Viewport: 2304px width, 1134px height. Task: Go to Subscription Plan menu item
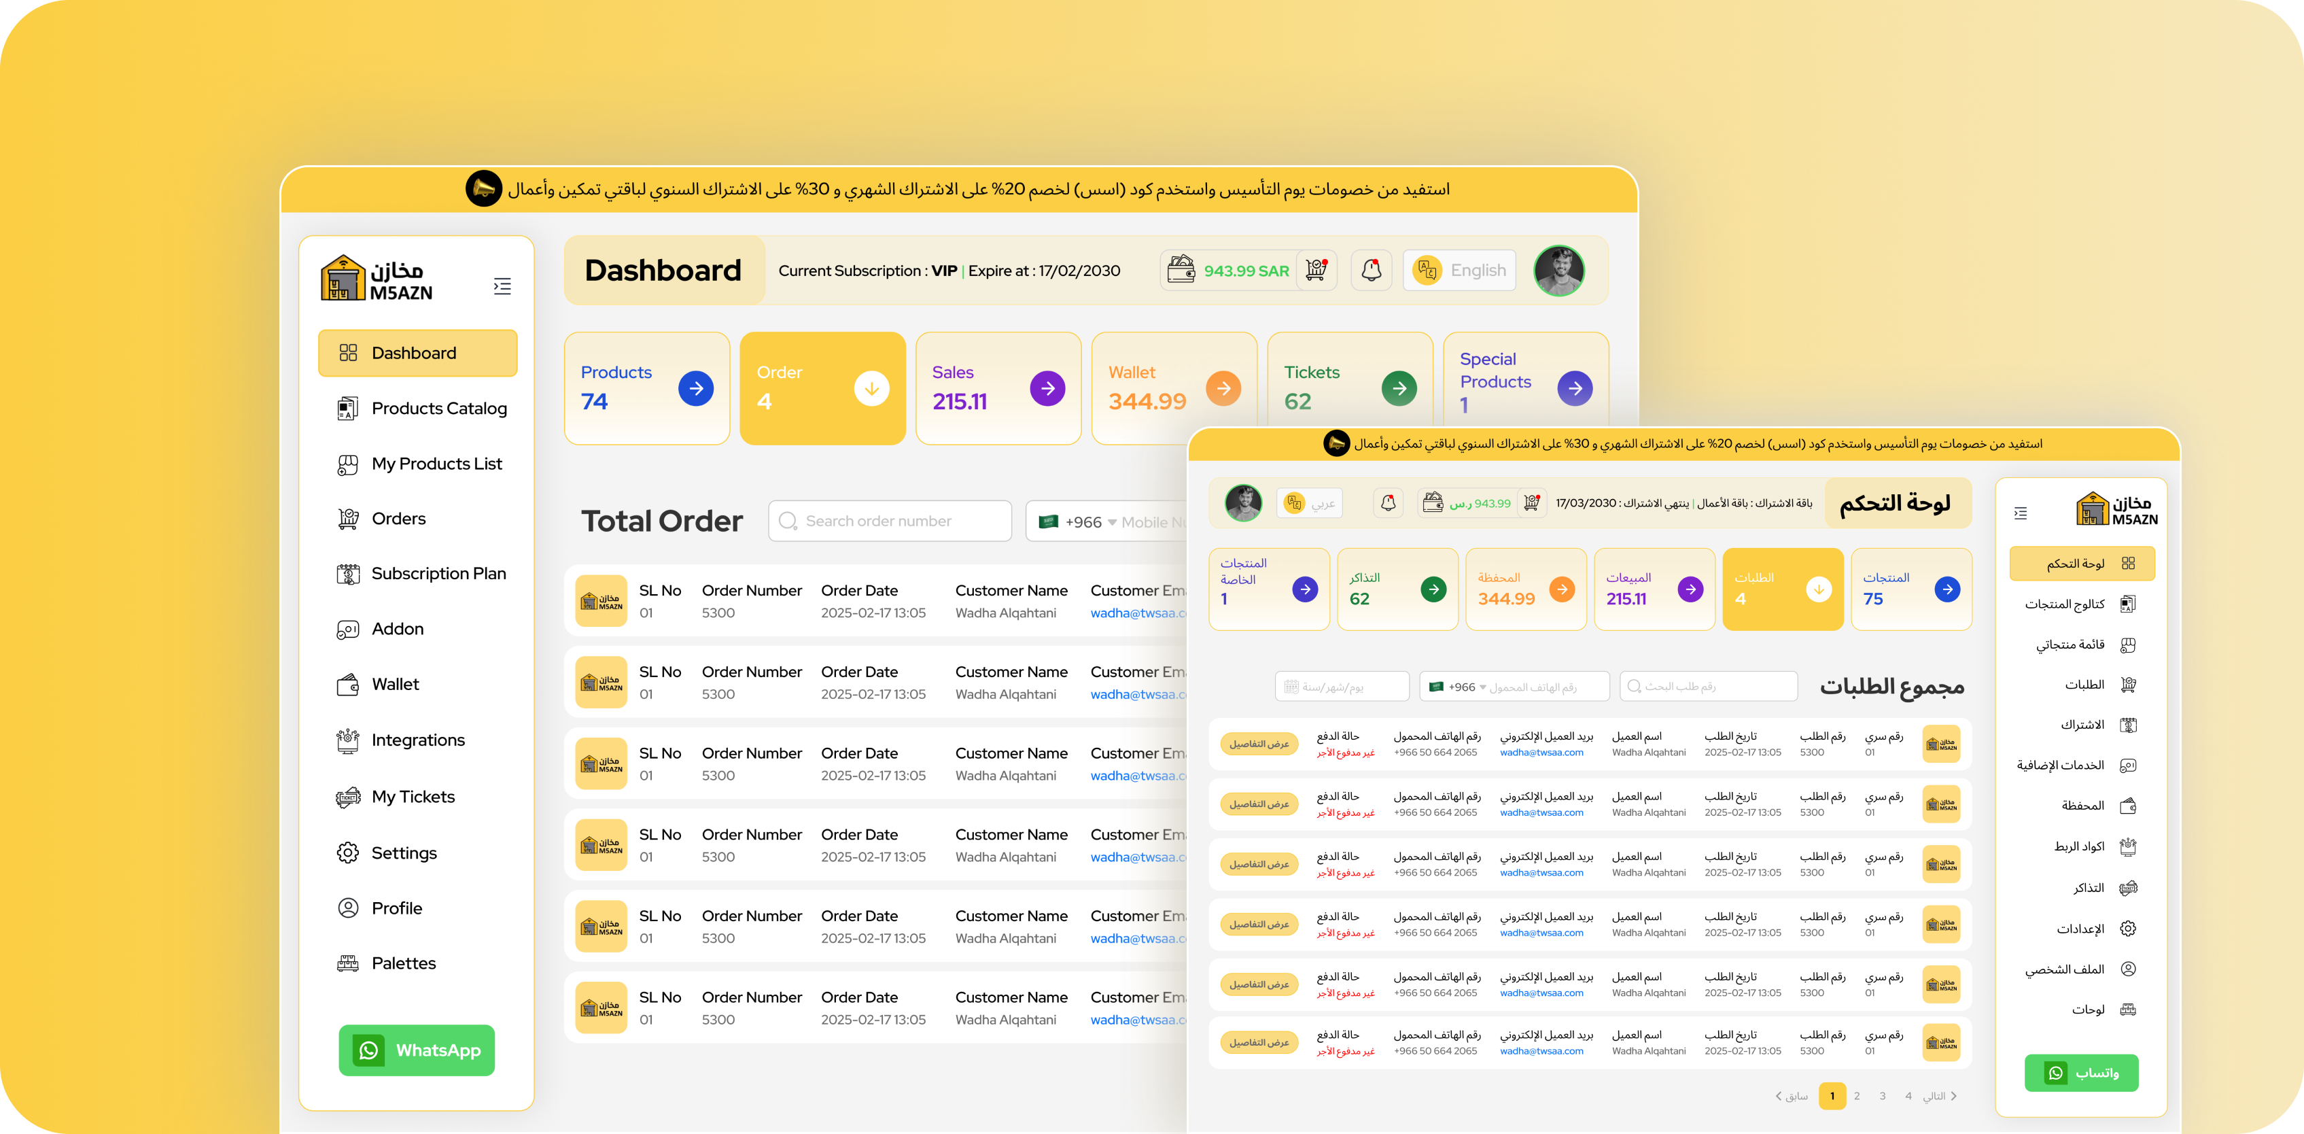point(438,574)
